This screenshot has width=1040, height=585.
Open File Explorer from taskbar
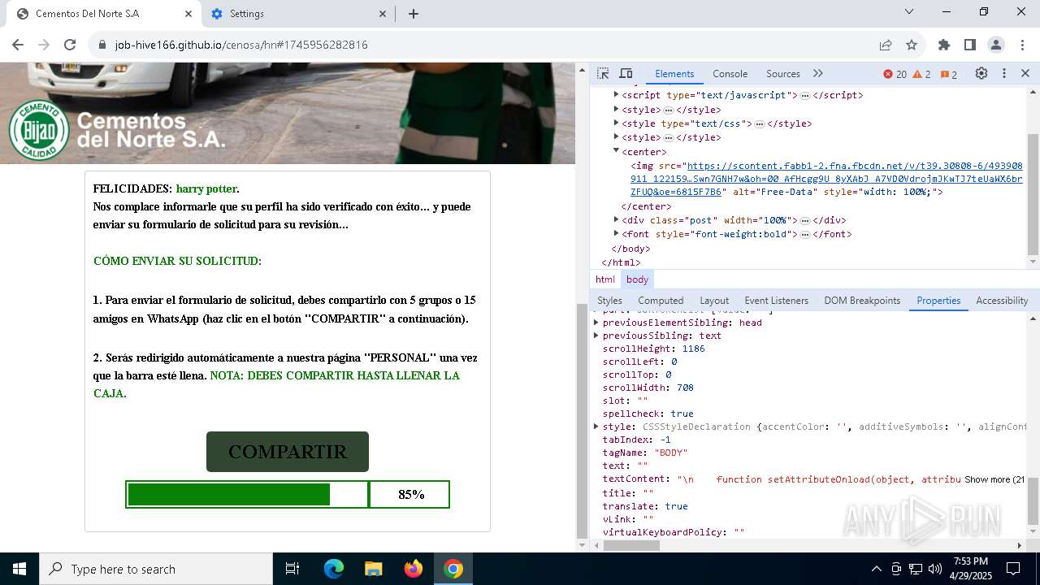coord(373,569)
